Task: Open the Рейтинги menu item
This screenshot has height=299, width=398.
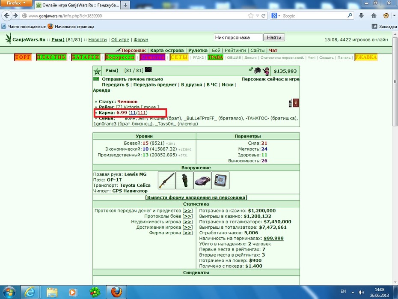Action: tap(235, 50)
